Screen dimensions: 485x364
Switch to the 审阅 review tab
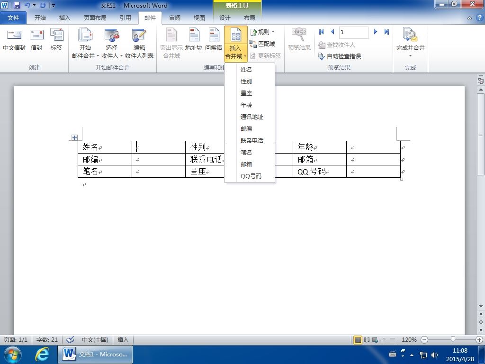pos(175,18)
